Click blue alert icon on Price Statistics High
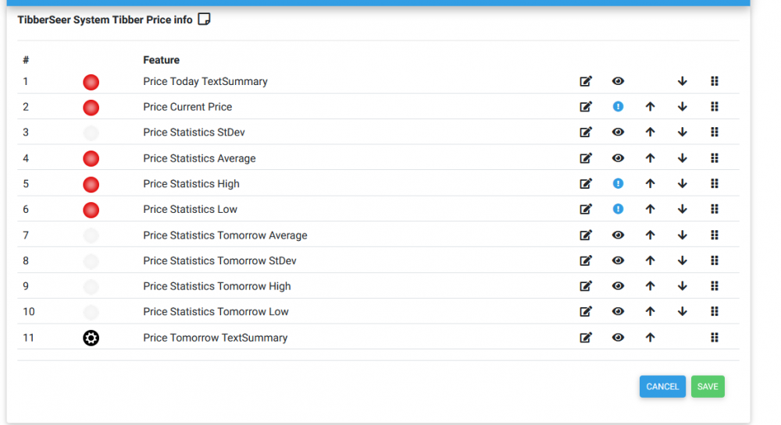The height and width of the screenshot is (425, 781). click(618, 184)
